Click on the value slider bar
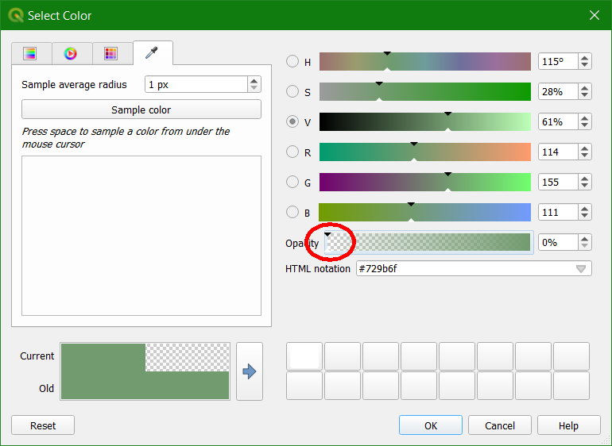Screen dimensions: 612x446 pyautogui.click(x=425, y=121)
